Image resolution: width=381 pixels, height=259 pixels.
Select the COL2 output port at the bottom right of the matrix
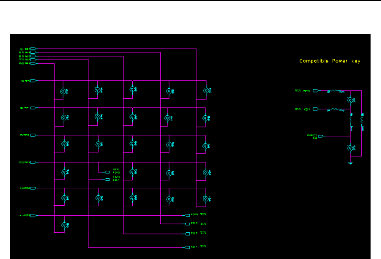point(187,234)
